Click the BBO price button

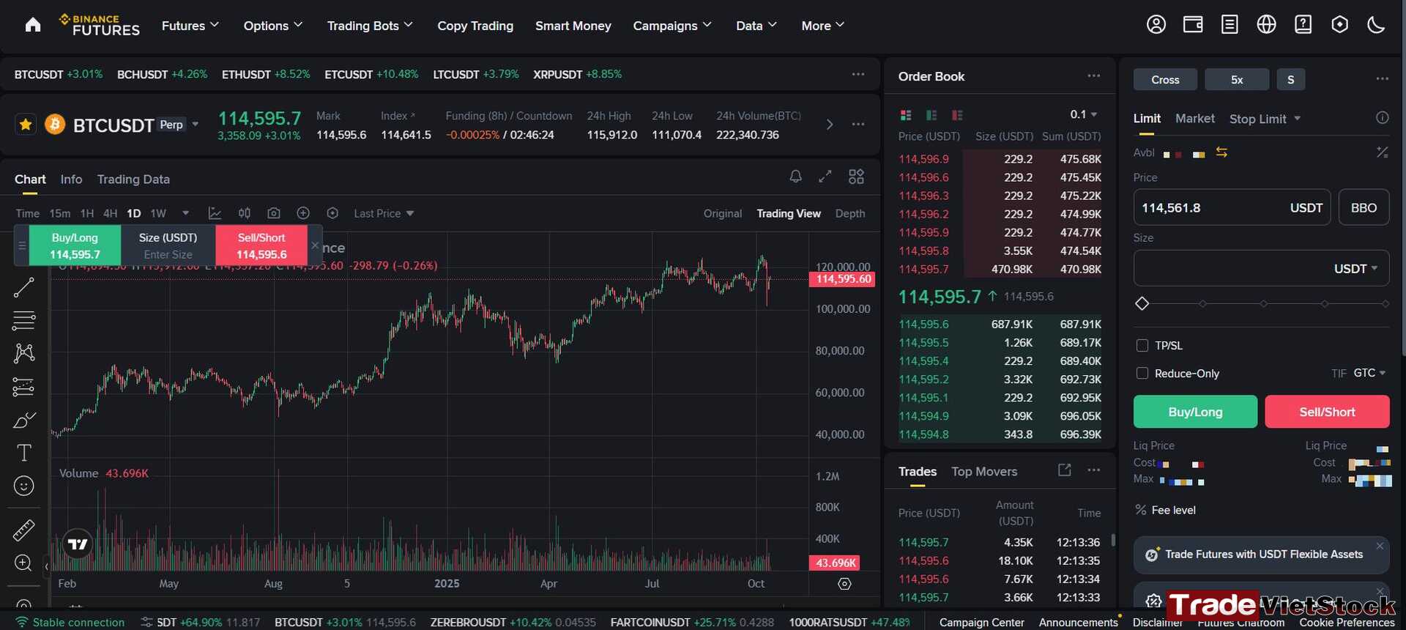click(1364, 207)
